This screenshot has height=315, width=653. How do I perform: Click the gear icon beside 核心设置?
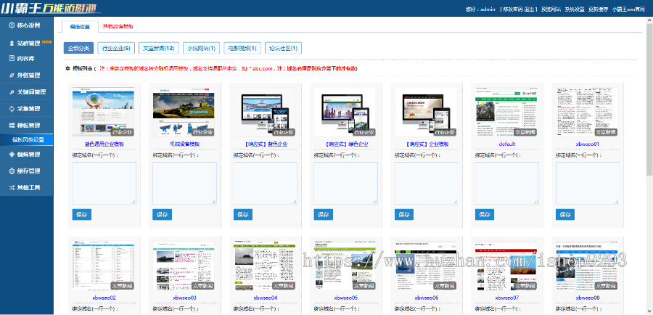(11, 25)
